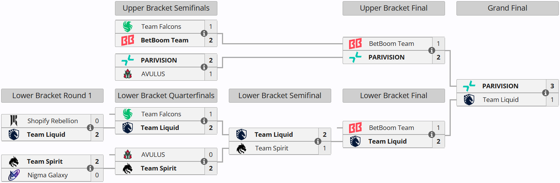This screenshot has height=183, width=560.
Task: Click the Lower Bracket Round 1 header
Action: pos(52,95)
